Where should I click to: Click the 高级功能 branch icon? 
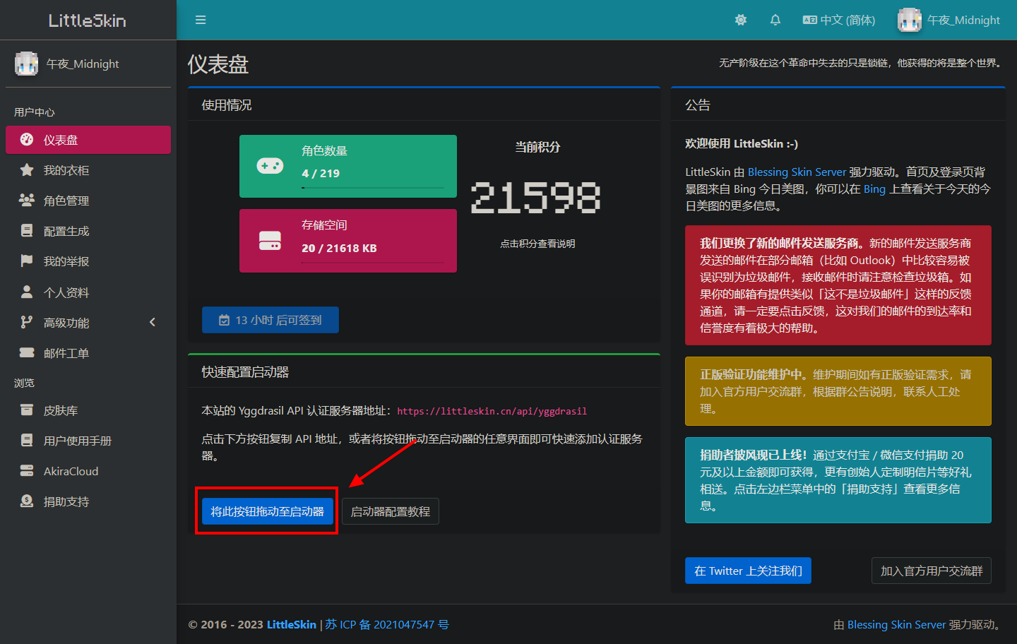pos(27,322)
